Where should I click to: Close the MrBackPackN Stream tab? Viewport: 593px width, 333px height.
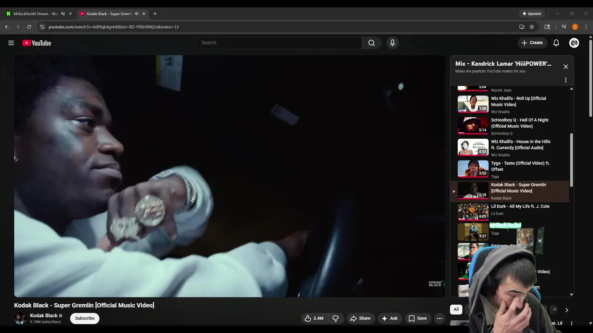pos(70,13)
